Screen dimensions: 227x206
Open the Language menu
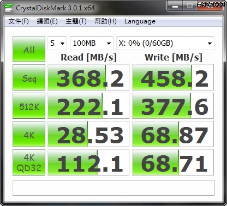coord(140,21)
